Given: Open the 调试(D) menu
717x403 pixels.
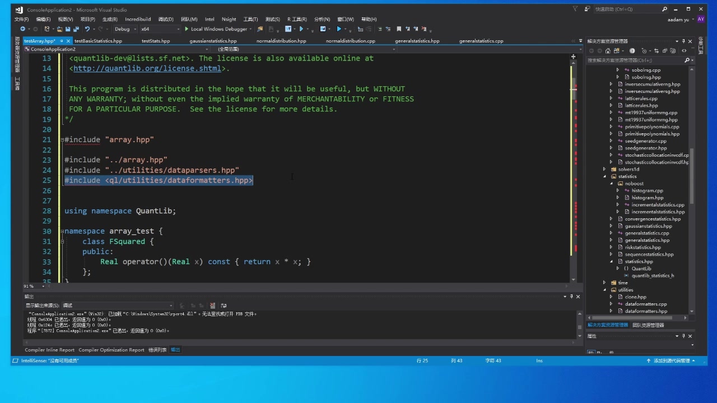Looking at the screenshot, I should point(166,19).
